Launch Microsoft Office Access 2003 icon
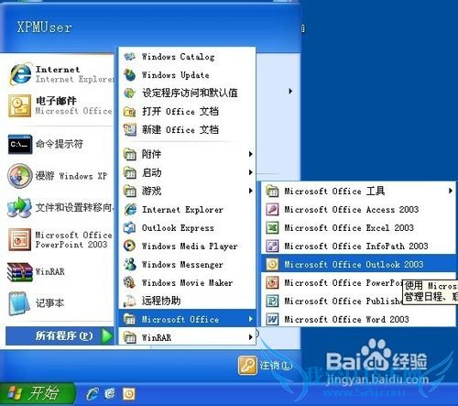458x406 pixels. pos(272,210)
